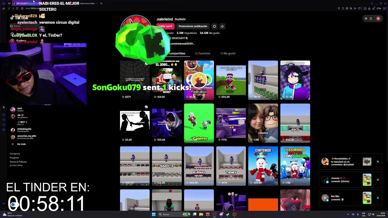
Task: Open Steam from the taskbar
Action: pos(228,214)
